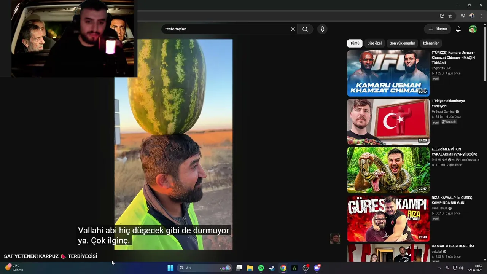Open the MrBeast Turkish flag video thumbnail
Screen dimensions: 487x274
pyautogui.click(x=388, y=122)
